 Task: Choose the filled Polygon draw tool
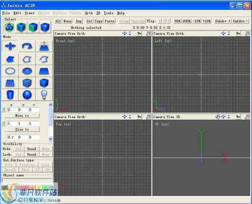coord(10,59)
